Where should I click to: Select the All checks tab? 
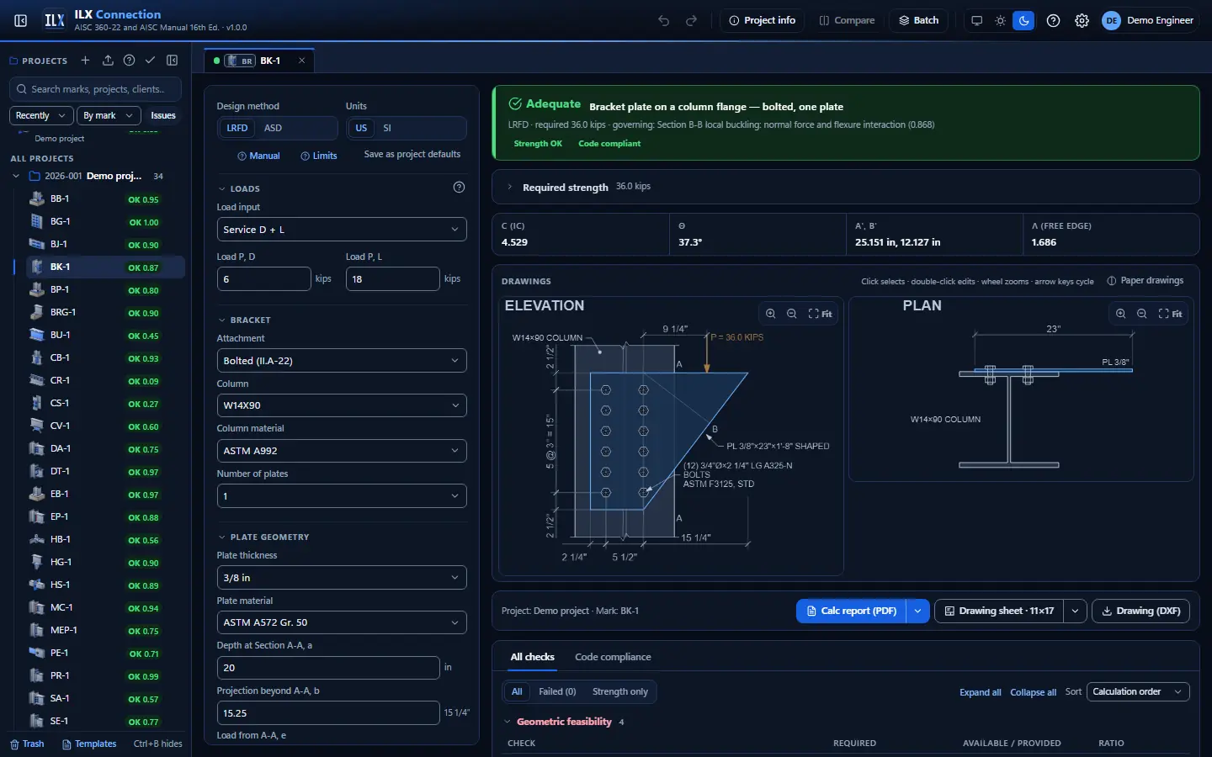[533, 657]
